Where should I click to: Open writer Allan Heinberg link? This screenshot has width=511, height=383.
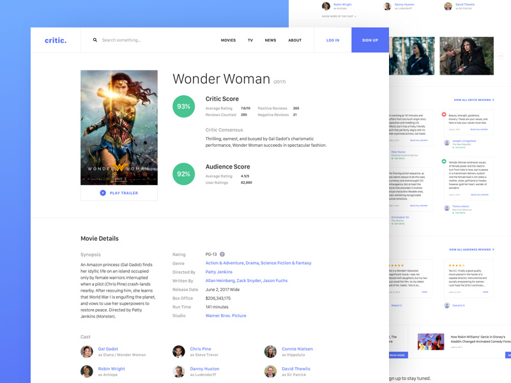pos(220,281)
